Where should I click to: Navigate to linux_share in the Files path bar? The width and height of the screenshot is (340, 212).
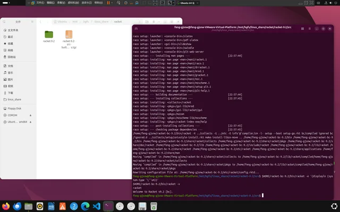(x=101, y=22)
